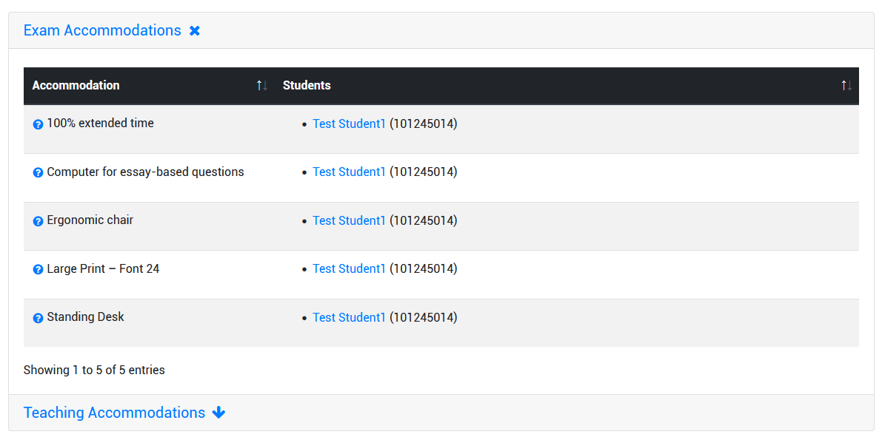The height and width of the screenshot is (440, 882).
Task: Open Test Student1 link in the Standing Desk row
Action: 349,317
